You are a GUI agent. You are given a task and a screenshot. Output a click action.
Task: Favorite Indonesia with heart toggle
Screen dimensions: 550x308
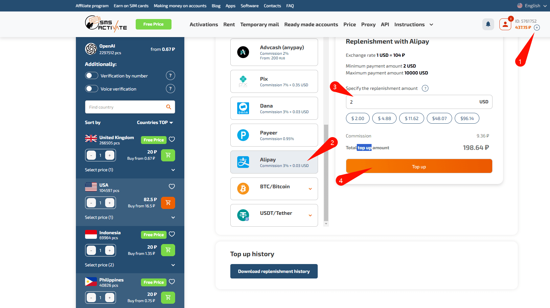click(x=172, y=234)
